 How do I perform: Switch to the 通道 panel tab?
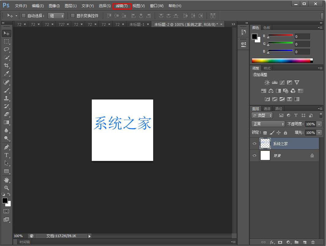pyautogui.click(x=267, y=108)
